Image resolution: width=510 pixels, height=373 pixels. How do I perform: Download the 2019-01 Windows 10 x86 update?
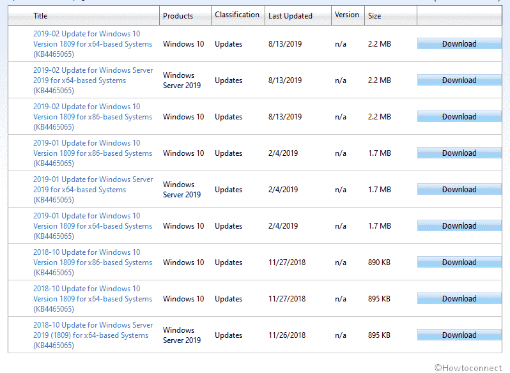point(460,153)
